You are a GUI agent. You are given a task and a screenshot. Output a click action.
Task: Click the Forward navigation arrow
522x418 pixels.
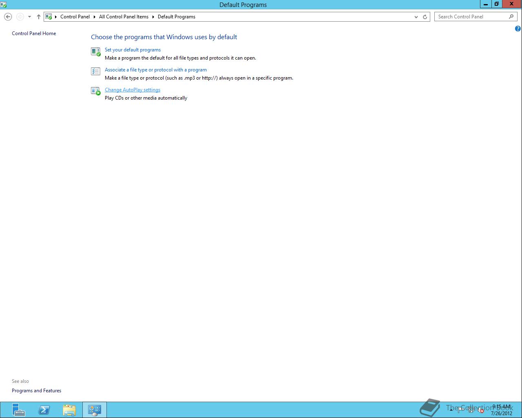click(x=20, y=17)
